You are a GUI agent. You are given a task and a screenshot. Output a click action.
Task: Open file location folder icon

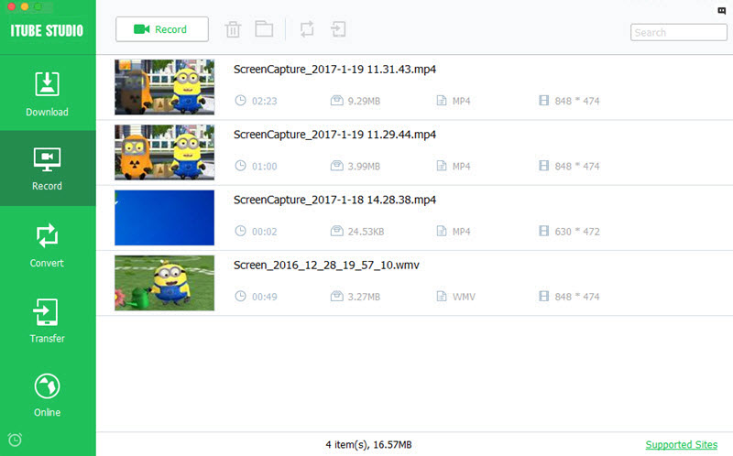pyautogui.click(x=264, y=29)
